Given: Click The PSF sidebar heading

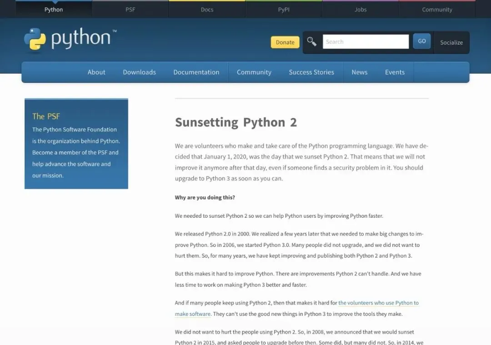Looking at the screenshot, I should point(46,116).
